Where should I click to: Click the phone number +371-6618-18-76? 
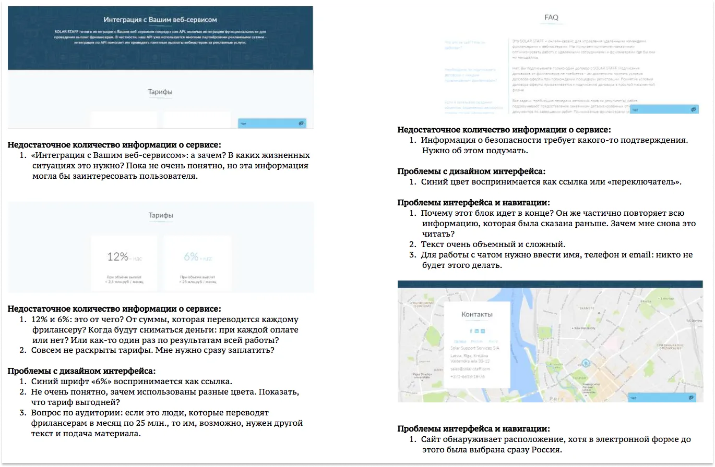click(x=468, y=376)
